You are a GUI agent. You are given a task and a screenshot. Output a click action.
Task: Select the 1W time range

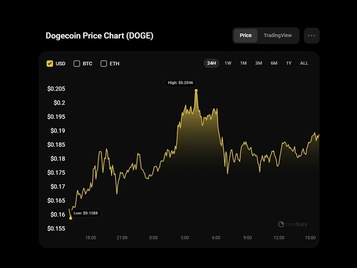point(228,63)
